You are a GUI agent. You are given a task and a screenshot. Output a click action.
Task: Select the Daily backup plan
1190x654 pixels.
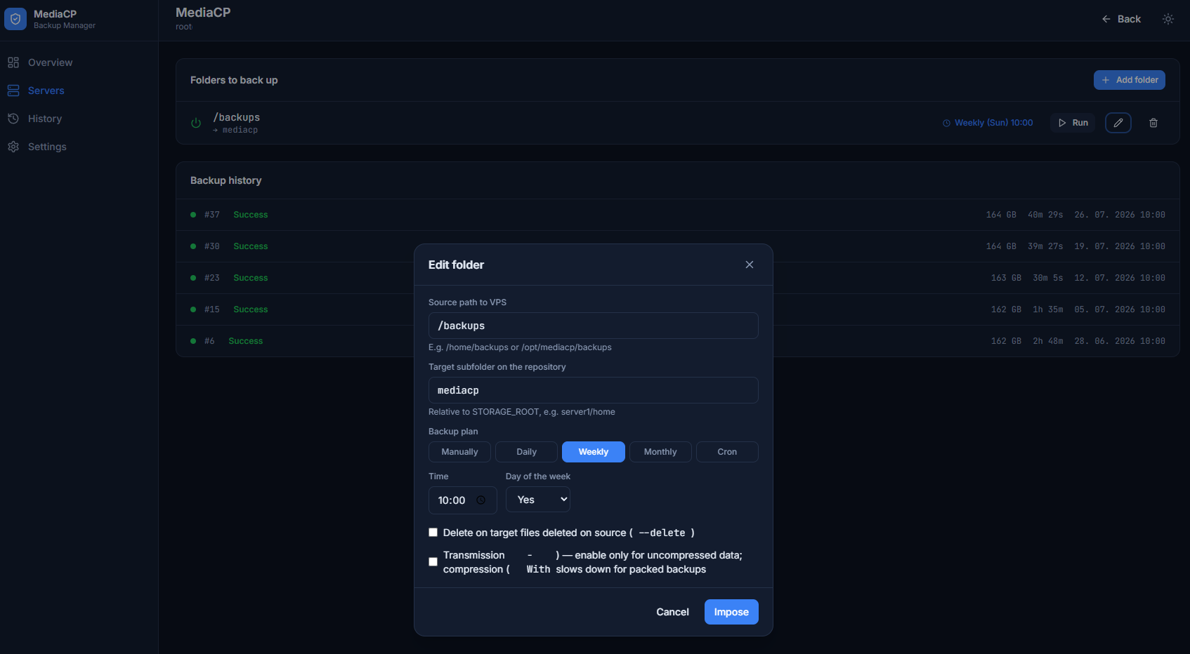pos(526,452)
